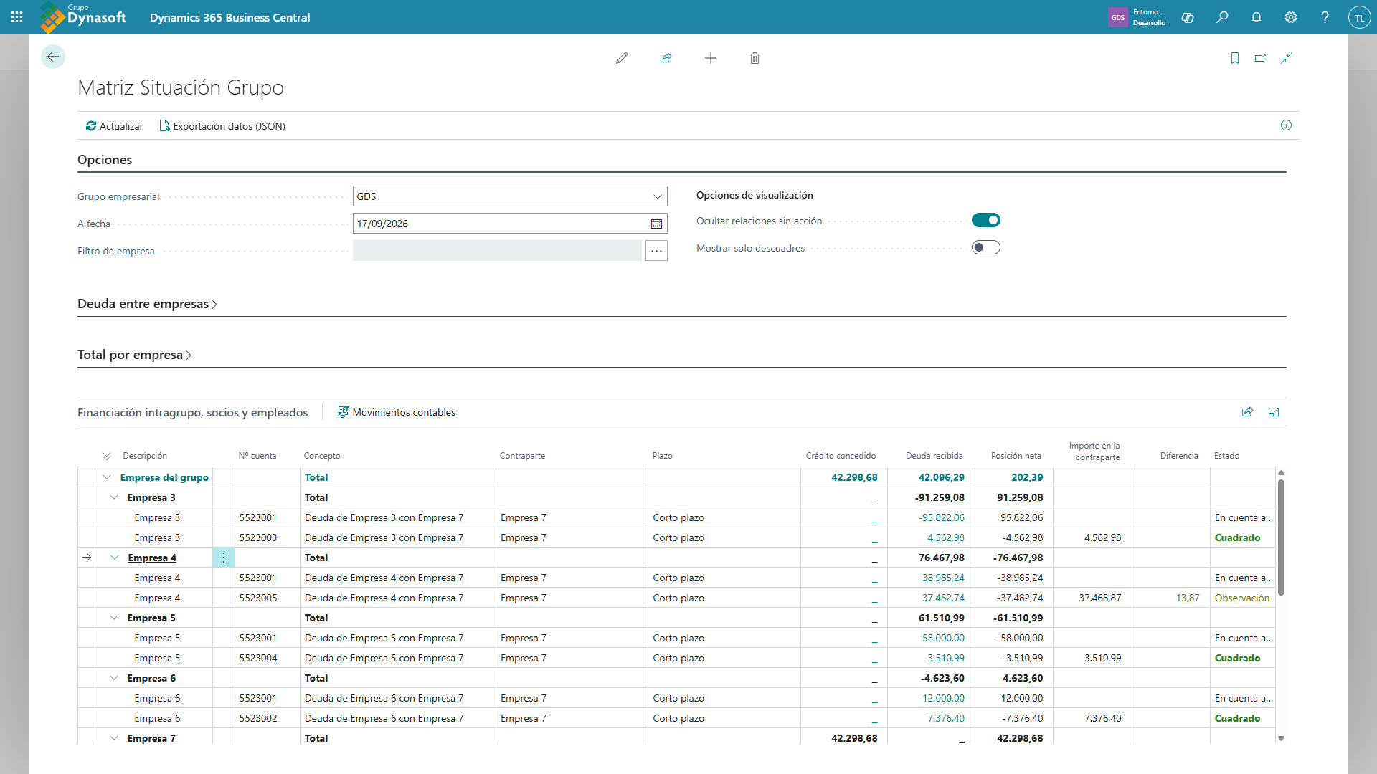Open the app launcher waffle menu
1377x774 pixels.
(x=17, y=17)
